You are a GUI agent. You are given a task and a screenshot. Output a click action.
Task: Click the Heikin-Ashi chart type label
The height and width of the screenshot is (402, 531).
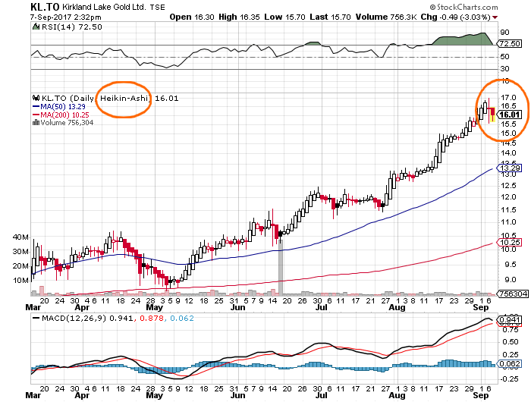coord(124,98)
